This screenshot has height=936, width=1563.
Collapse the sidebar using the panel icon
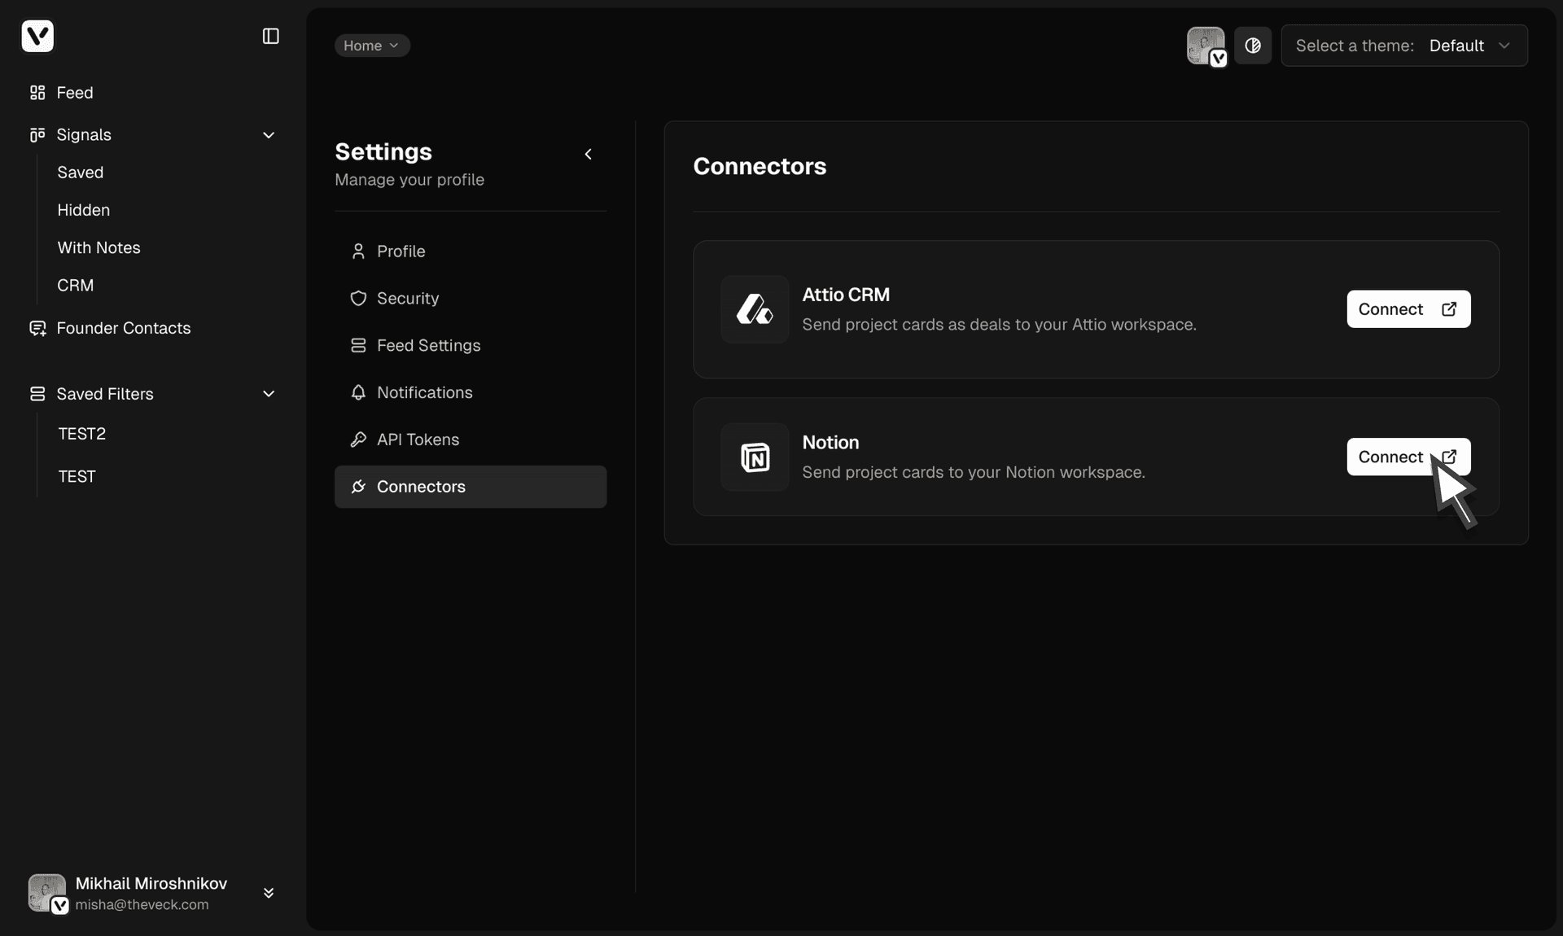[x=270, y=36]
